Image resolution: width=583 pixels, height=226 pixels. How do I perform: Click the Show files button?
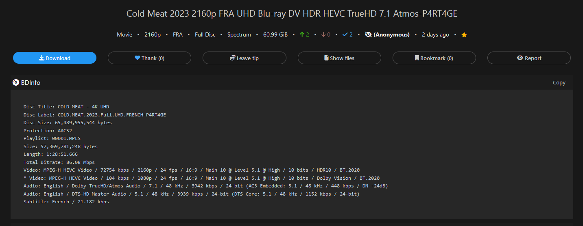[x=339, y=58]
